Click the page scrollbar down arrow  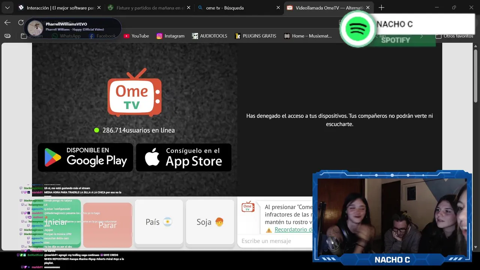(x=476, y=247)
